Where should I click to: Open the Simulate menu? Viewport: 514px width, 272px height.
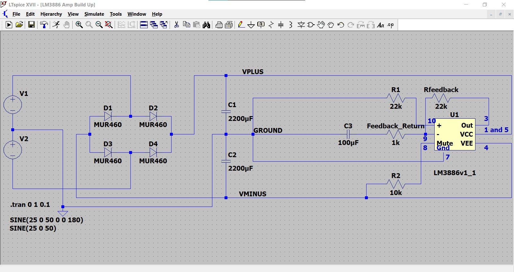point(94,14)
